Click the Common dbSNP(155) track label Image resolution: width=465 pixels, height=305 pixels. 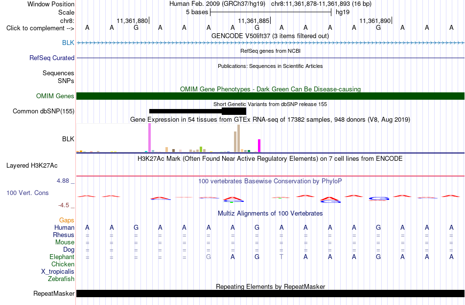coord(43,111)
